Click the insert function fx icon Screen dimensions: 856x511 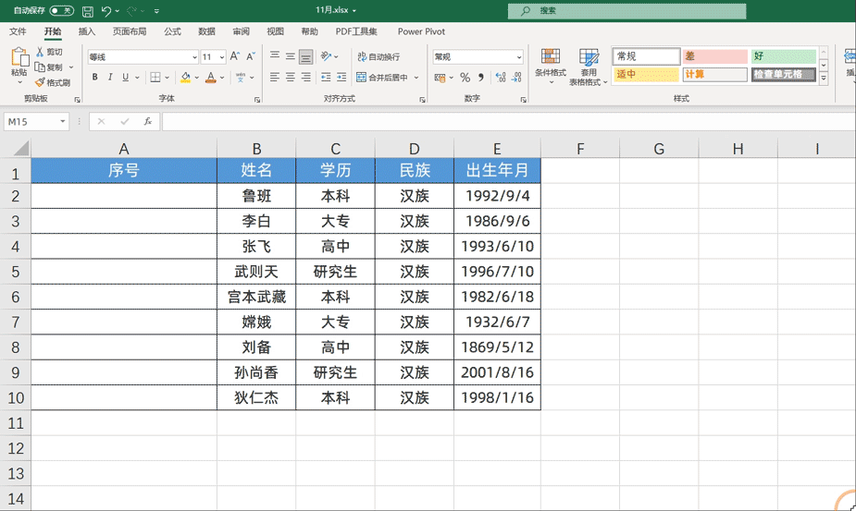click(147, 121)
